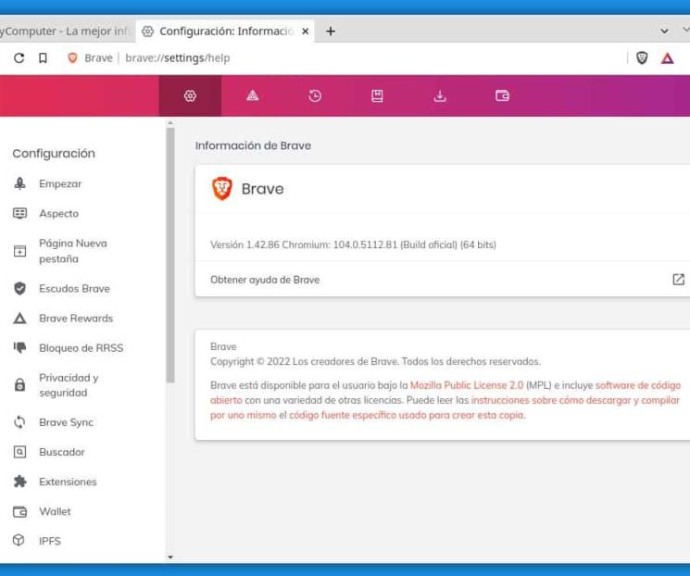Viewport: 690px width, 576px height.
Task: Open Wallet icon in pink toolbar
Action: (x=502, y=95)
